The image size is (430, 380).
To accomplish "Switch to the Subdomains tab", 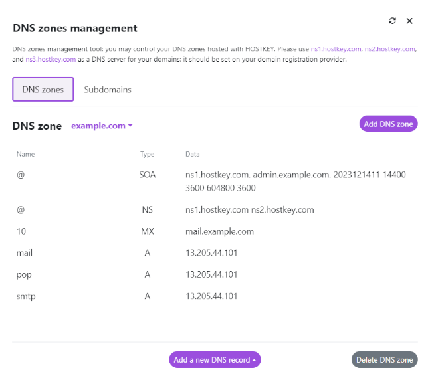I will [x=108, y=90].
